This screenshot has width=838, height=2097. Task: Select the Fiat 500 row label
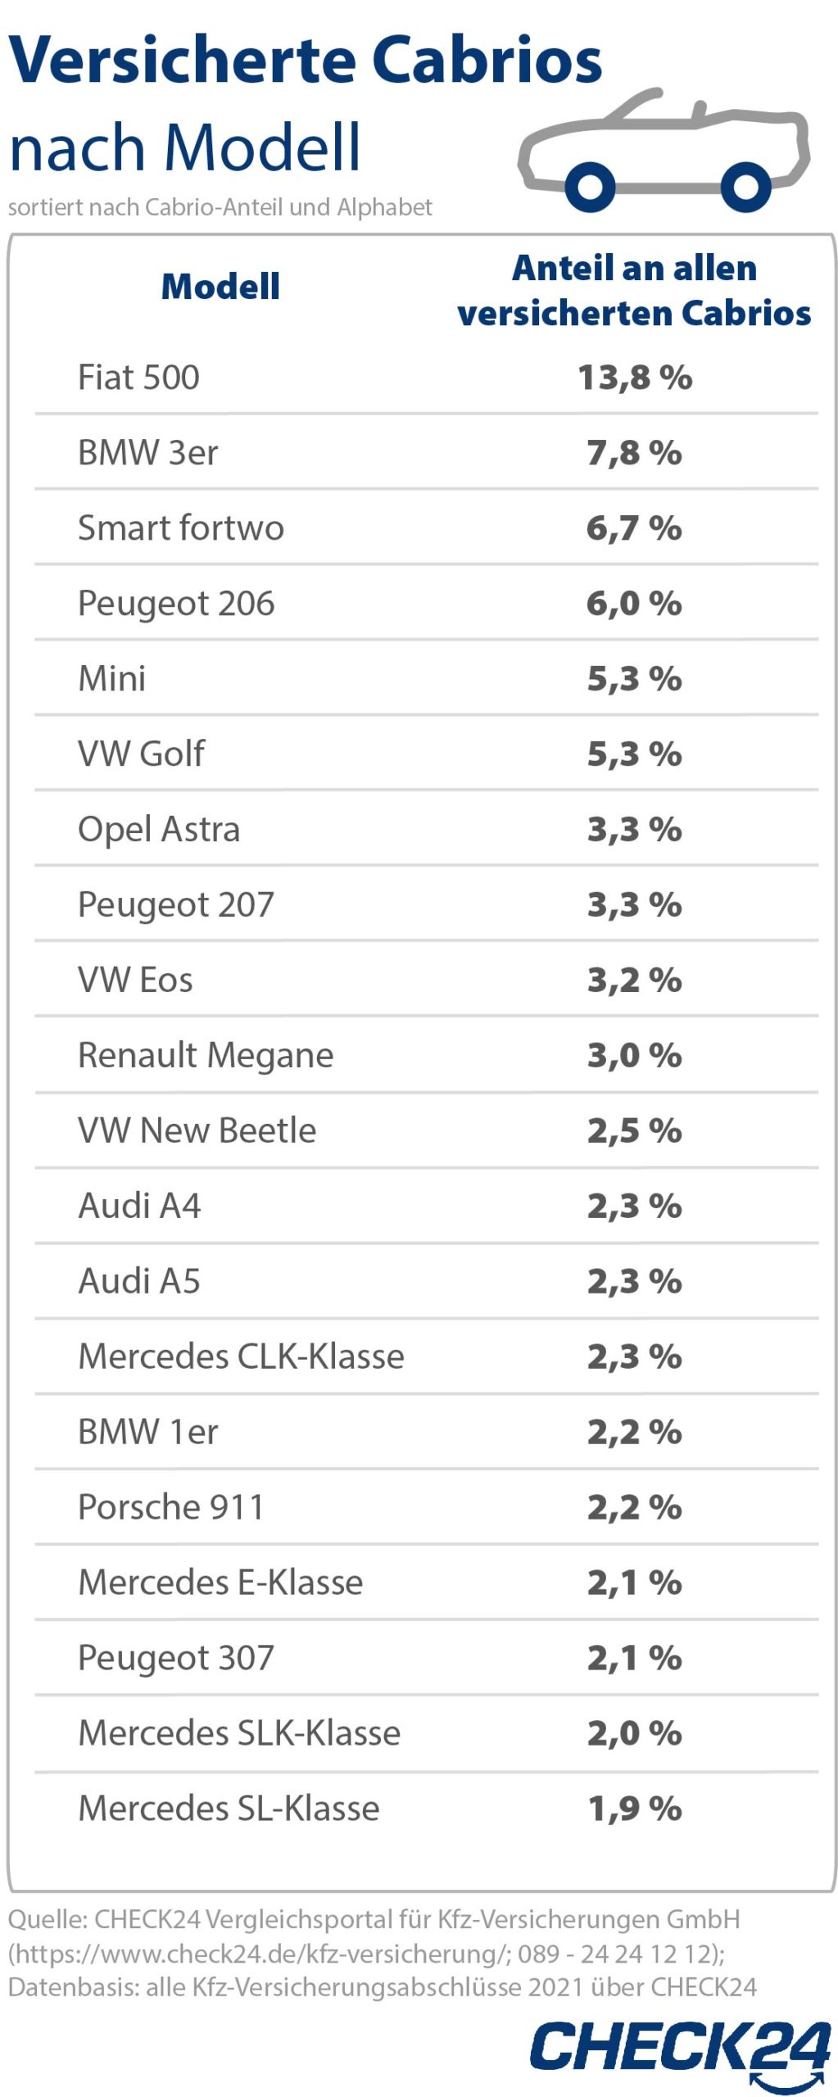pyautogui.click(x=138, y=378)
